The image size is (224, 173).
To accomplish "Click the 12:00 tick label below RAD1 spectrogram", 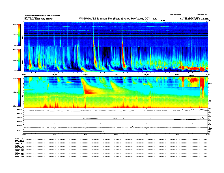I will [x=116, y=74].
